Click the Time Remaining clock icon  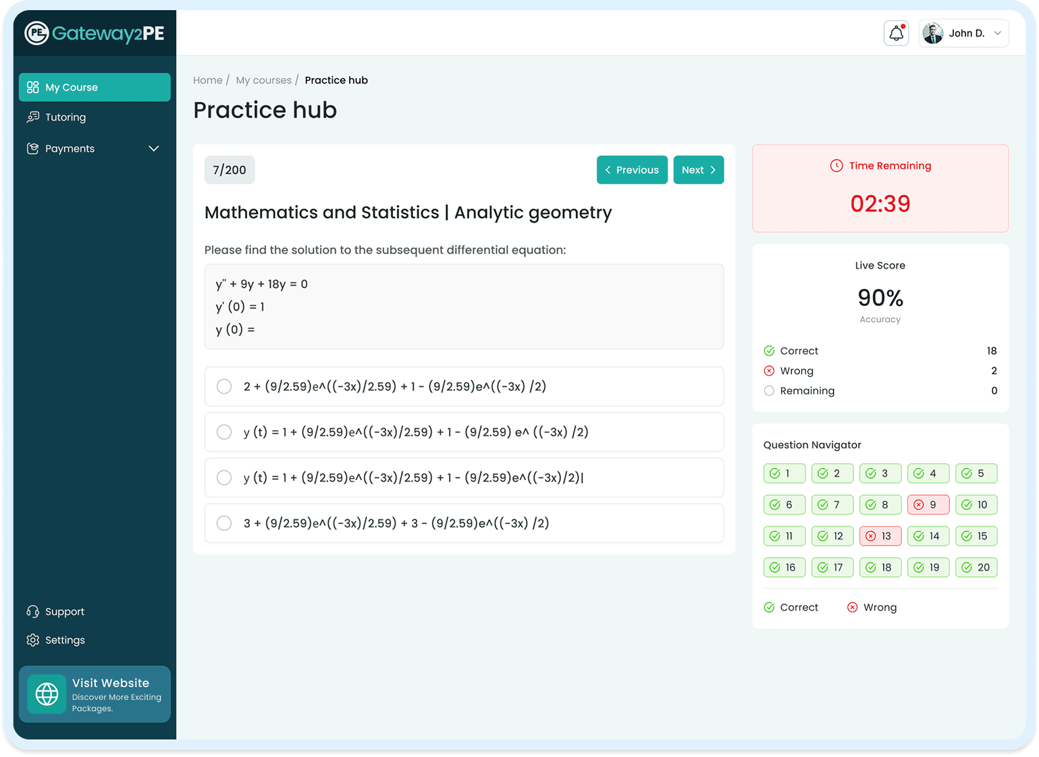point(836,165)
